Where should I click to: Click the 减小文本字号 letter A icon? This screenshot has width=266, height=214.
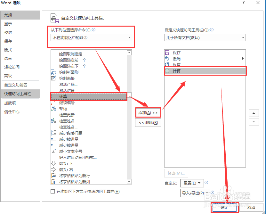53,151
